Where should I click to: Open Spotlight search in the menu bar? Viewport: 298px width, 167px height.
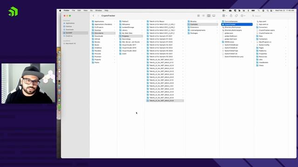pyautogui.click(x=268, y=11)
